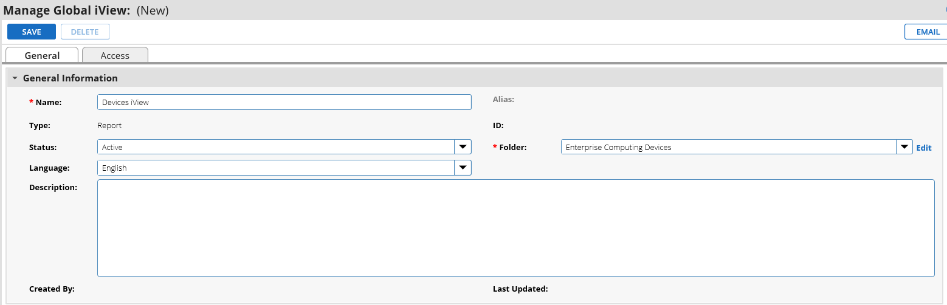Open the Language dropdown arrow

coord(463,168)
